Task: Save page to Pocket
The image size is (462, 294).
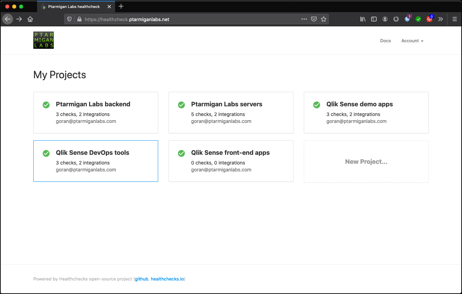Action: coord(314,19)
